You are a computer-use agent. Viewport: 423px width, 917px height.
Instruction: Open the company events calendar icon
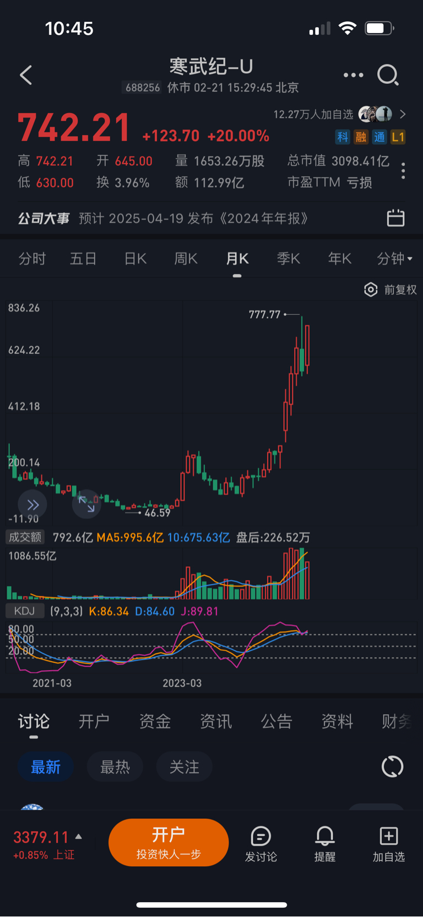[x=395, y=218]
